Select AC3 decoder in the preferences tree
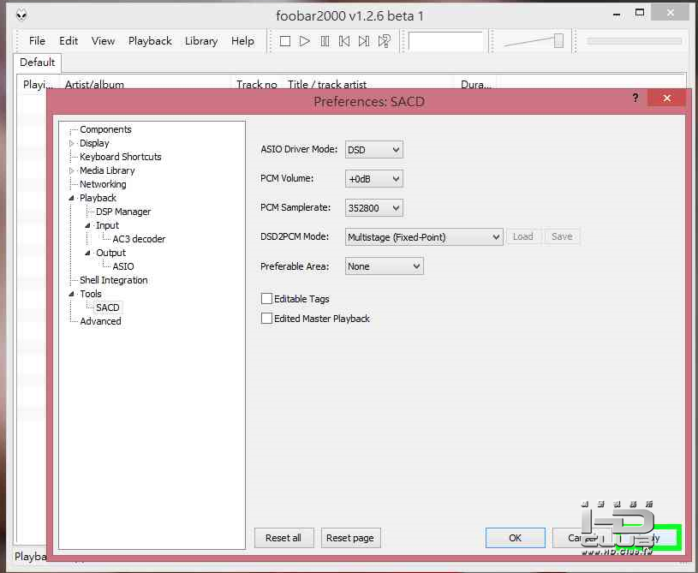698x573 pixels. click(139, 239)
